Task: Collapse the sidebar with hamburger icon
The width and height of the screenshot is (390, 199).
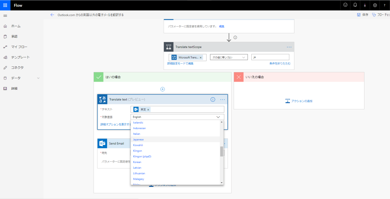Action: [5, 16]
